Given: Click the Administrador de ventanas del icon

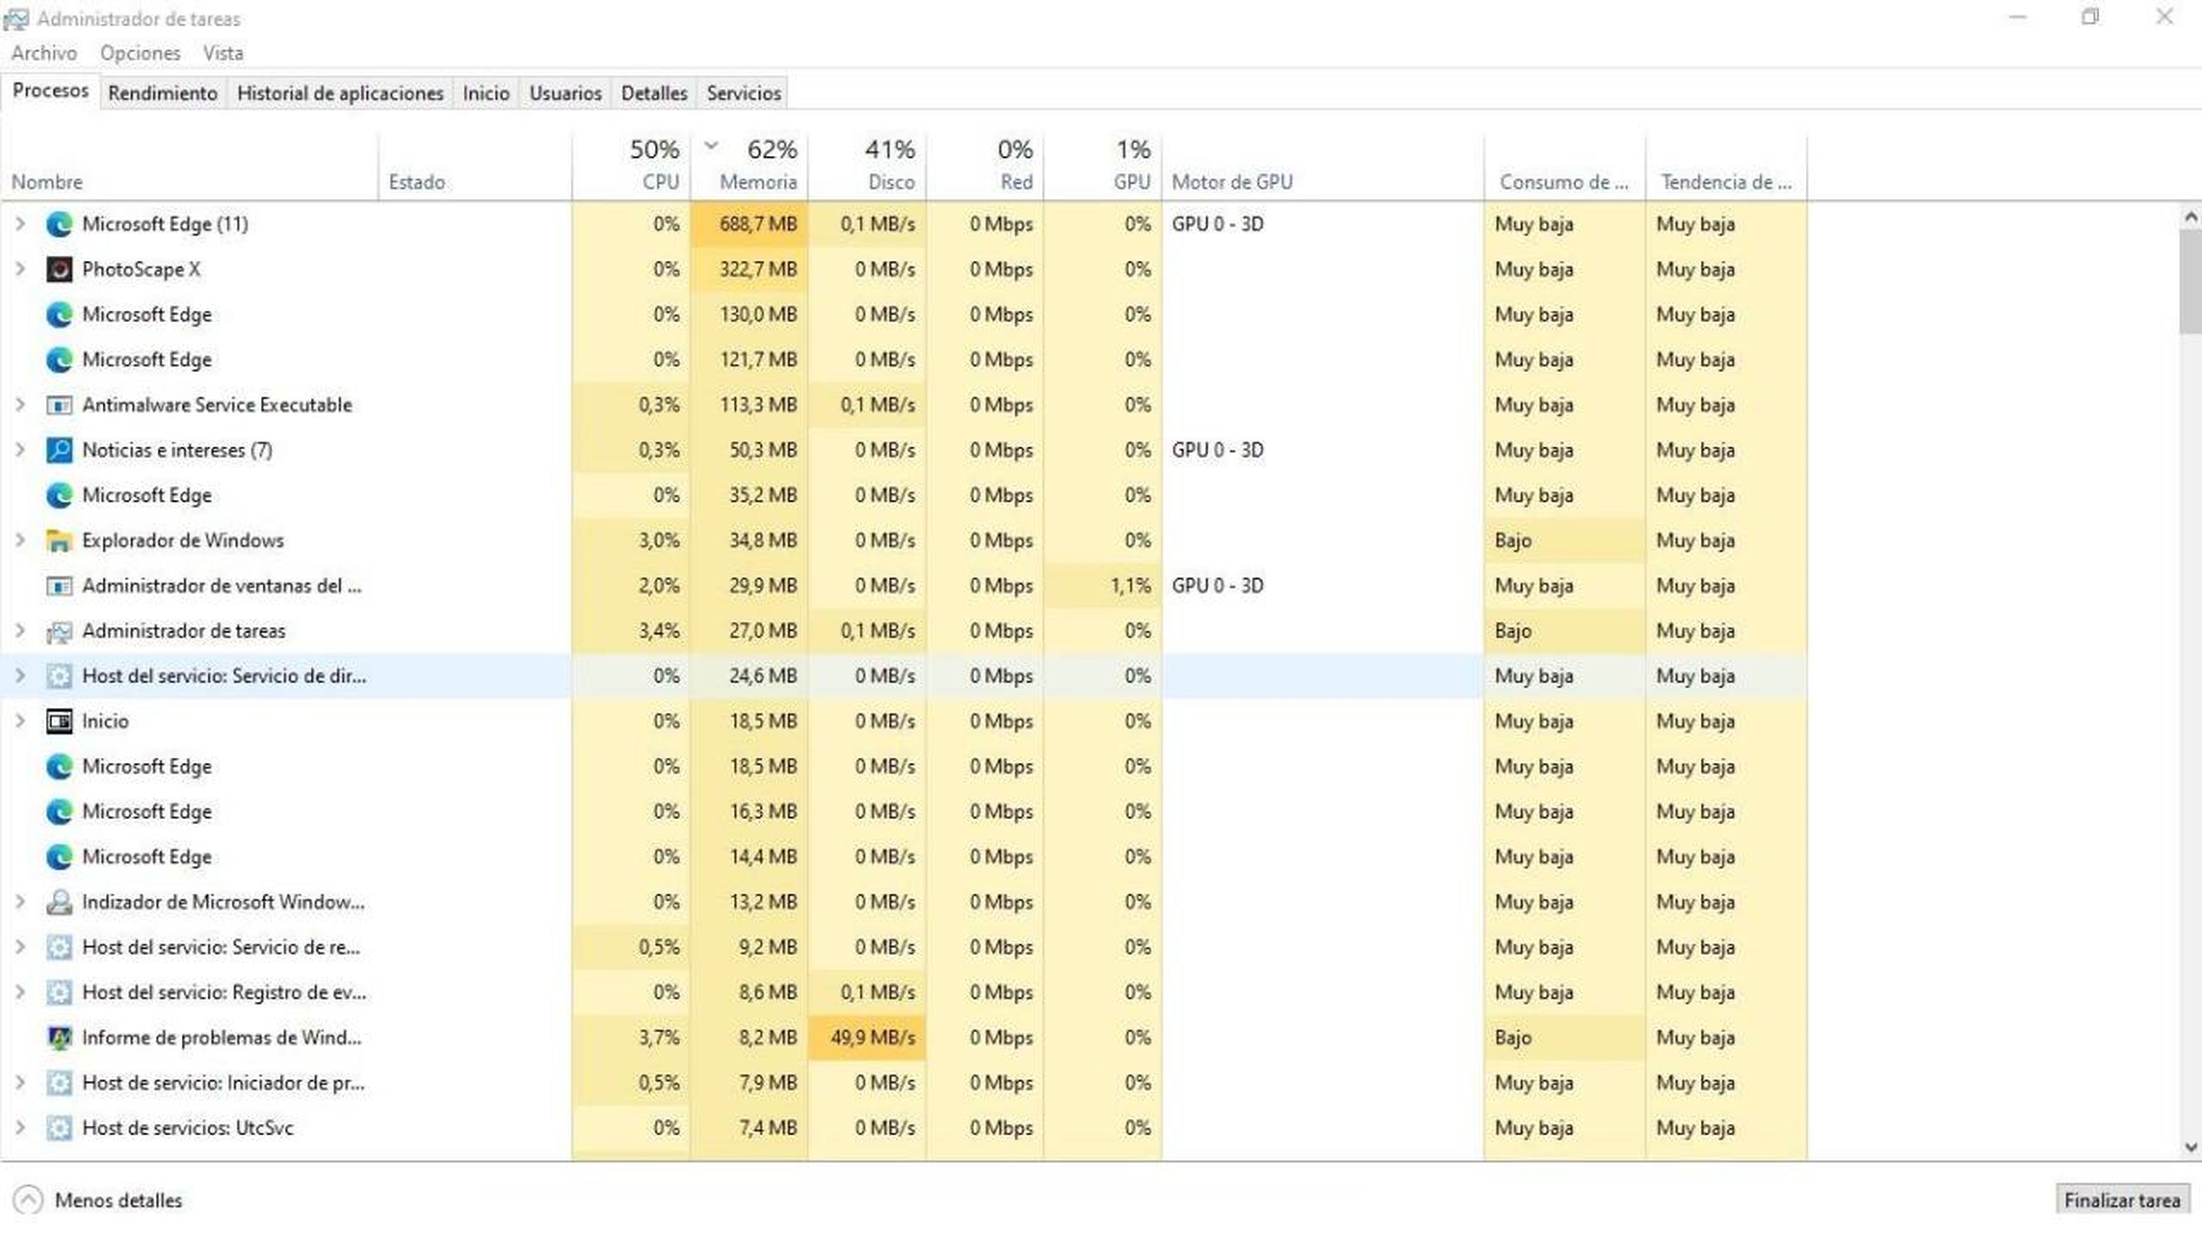Looking at the screenshot, I should (59, 586).
